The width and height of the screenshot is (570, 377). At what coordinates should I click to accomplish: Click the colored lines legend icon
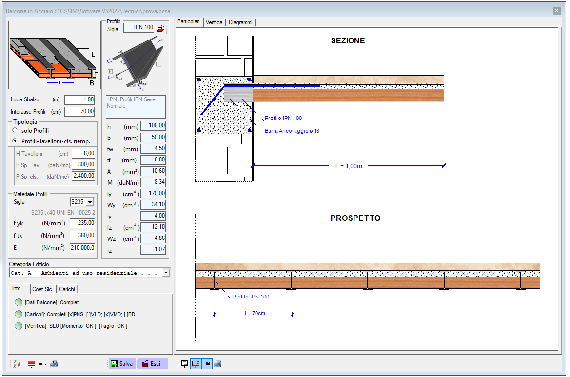coord(31,363)
